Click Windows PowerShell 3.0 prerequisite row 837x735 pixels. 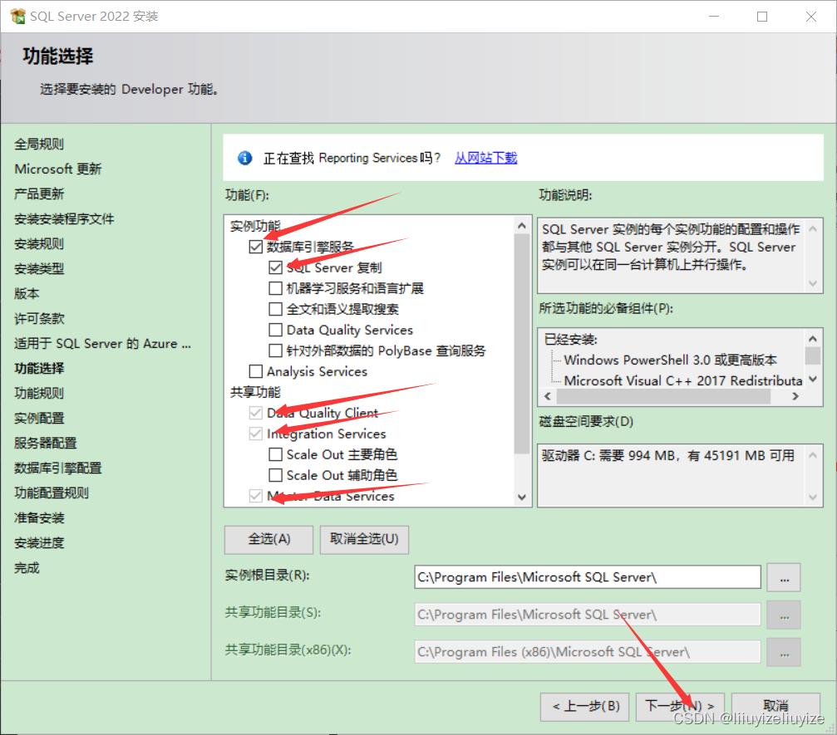tap(671, 360)
